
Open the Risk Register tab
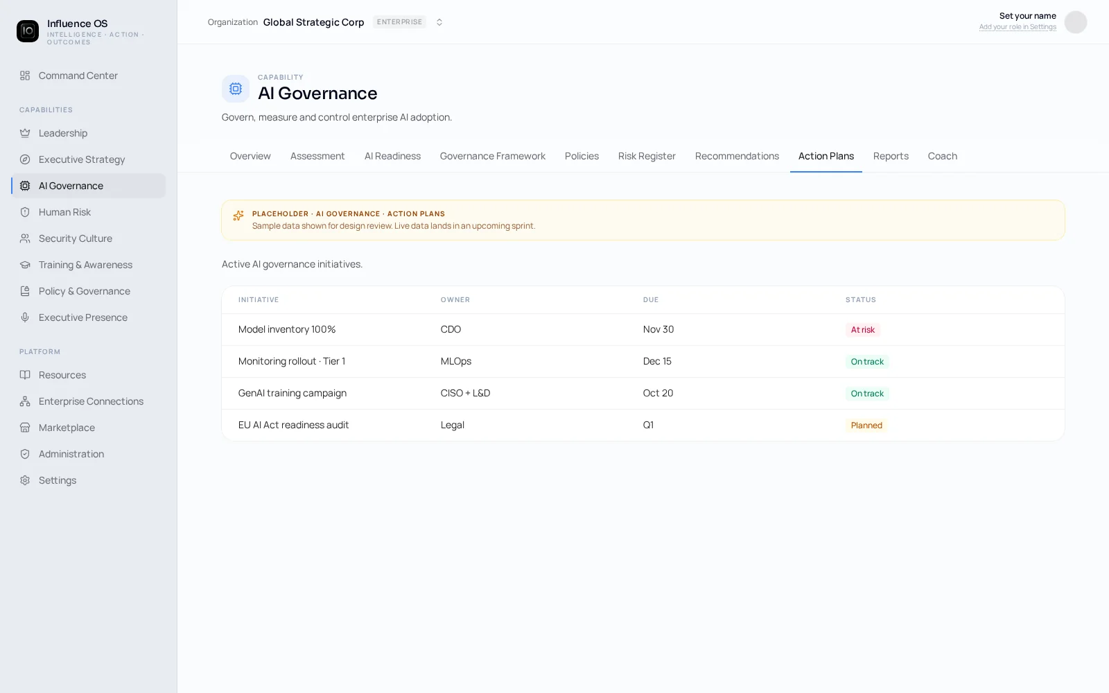tap(647, 156)
